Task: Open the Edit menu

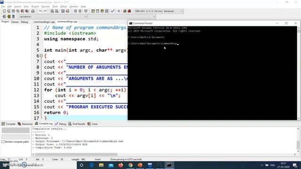Action: 9,7
